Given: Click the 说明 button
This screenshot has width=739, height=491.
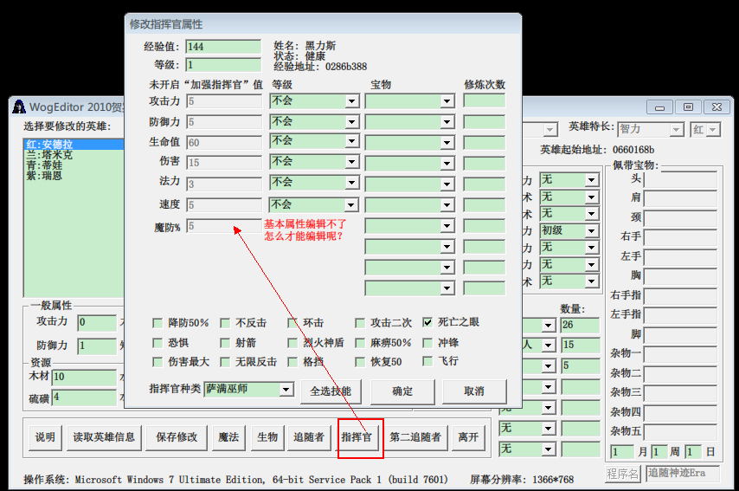Looking at the screenshot, I should pos(45,437).
